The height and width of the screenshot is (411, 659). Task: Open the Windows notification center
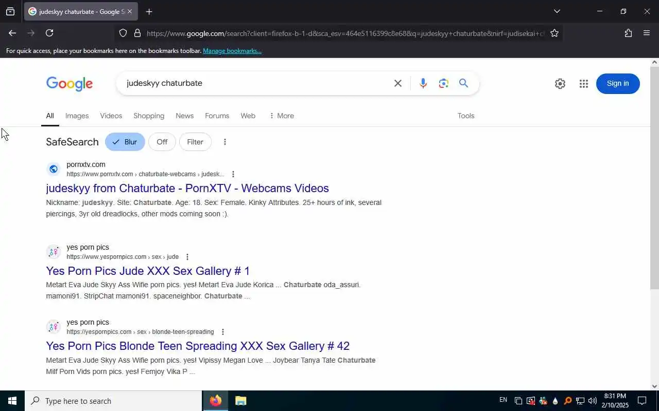642,401
